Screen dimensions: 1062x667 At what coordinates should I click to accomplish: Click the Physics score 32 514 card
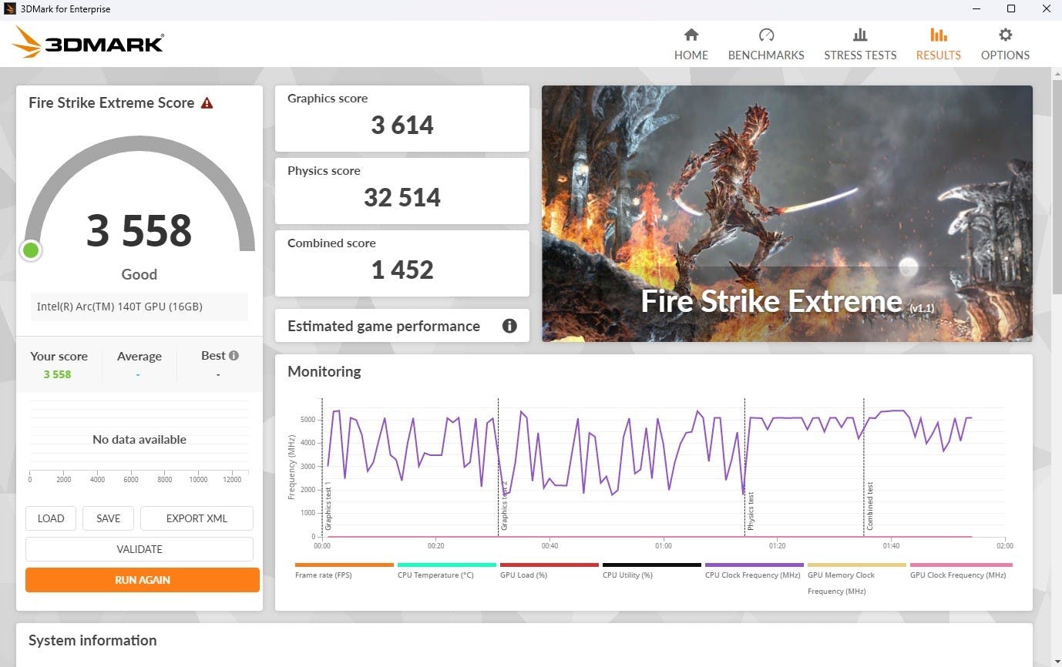pos(402,191)
